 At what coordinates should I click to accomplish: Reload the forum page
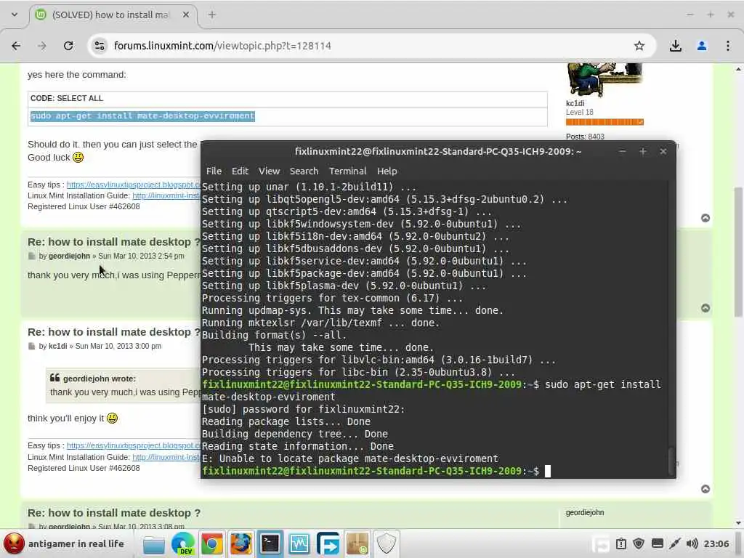[x=68, y=46]
